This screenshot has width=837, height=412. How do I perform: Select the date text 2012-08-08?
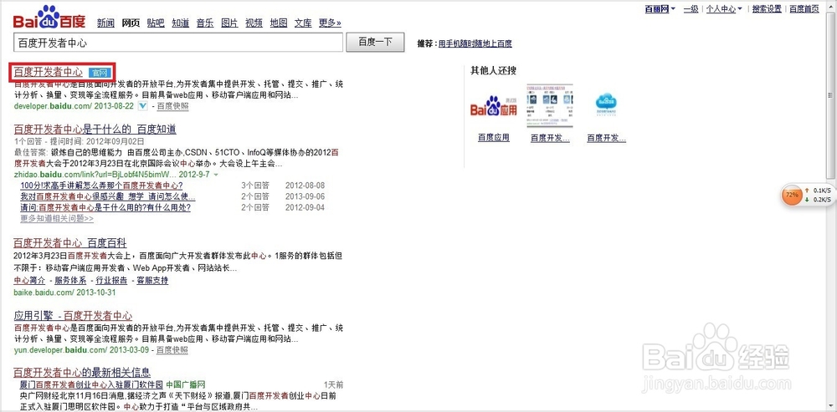(306, 186)
